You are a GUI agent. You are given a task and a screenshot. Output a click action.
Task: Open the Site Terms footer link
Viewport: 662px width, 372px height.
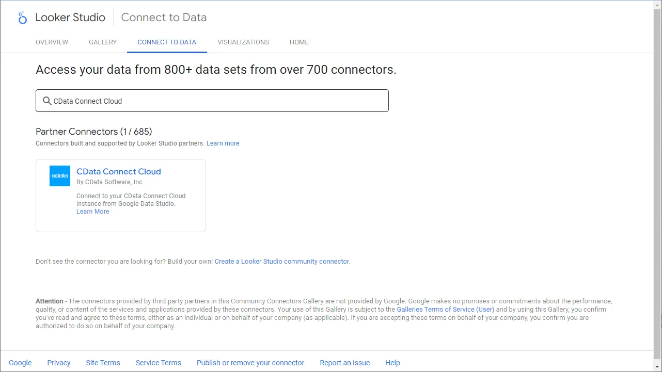point(103,363)
